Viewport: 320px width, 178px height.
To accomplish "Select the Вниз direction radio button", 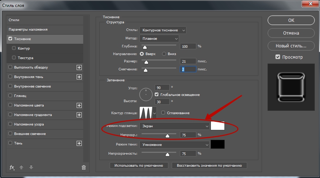I will click(x=164, y=54).
